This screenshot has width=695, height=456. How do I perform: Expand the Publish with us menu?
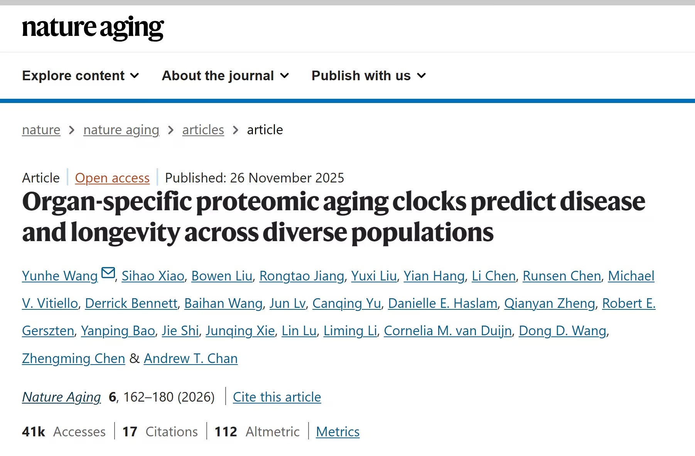pos(369,76)
